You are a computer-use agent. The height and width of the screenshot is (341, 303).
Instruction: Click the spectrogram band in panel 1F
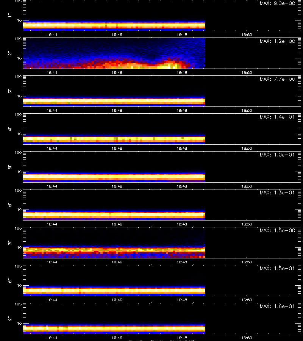[114, 26]
